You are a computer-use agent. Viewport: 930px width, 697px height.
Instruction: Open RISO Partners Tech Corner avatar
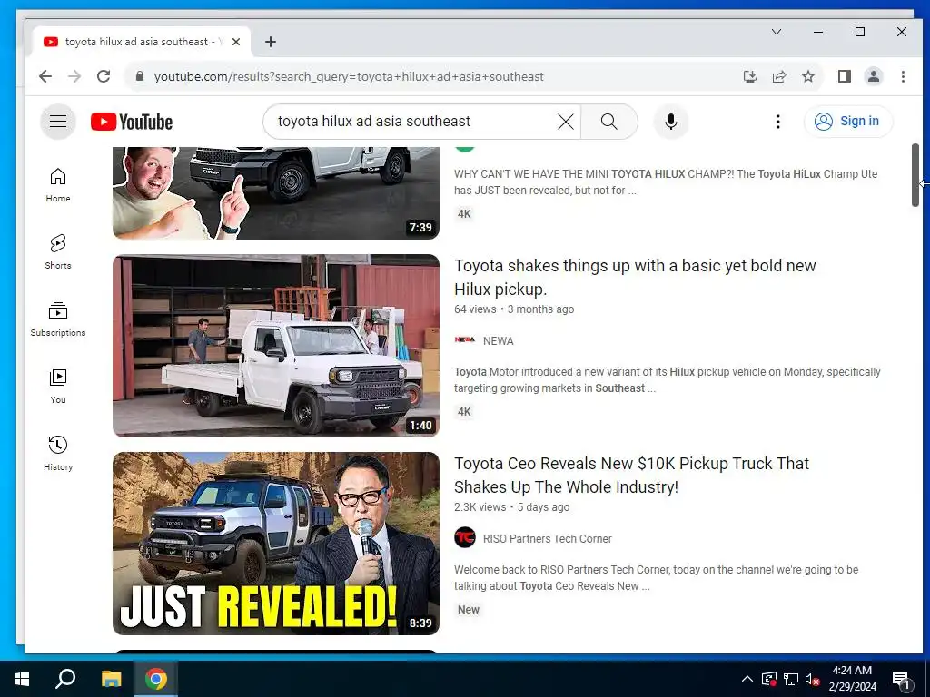pos(465,537)
